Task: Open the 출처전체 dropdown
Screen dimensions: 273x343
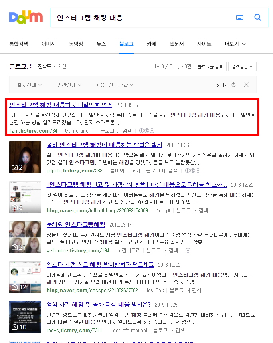Action: (x=30, y=85)
